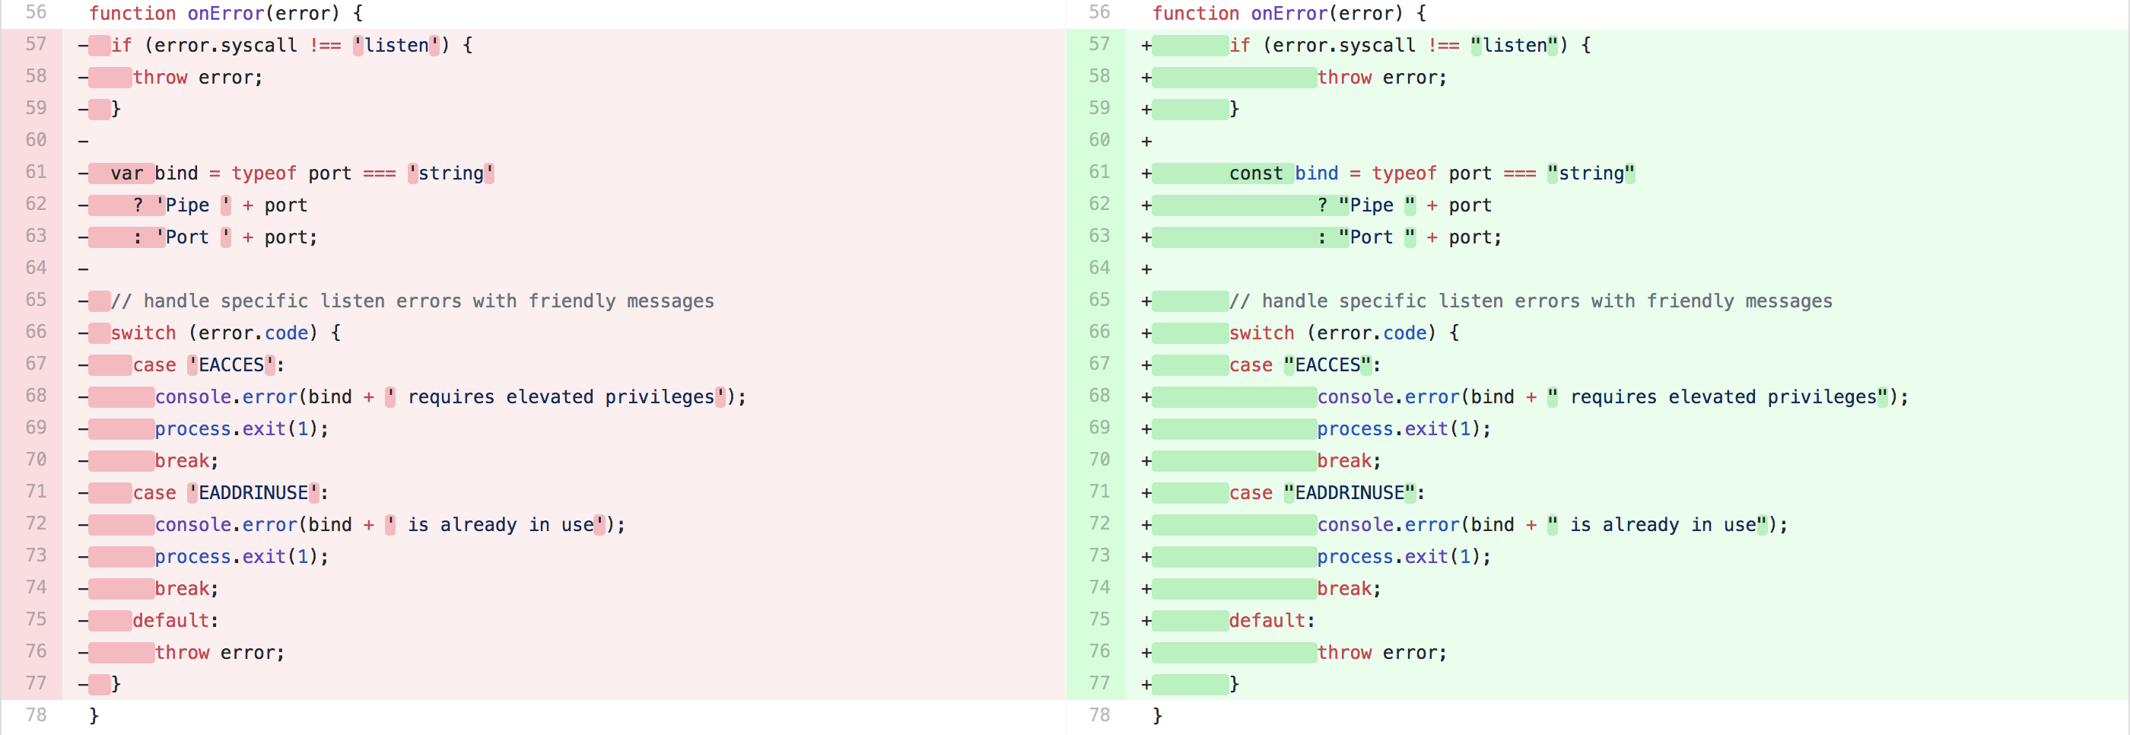This screenshot has height=735, width=2130.
Task: Select the 'const' keyword on added line 61
Action: click(1255, 173)
